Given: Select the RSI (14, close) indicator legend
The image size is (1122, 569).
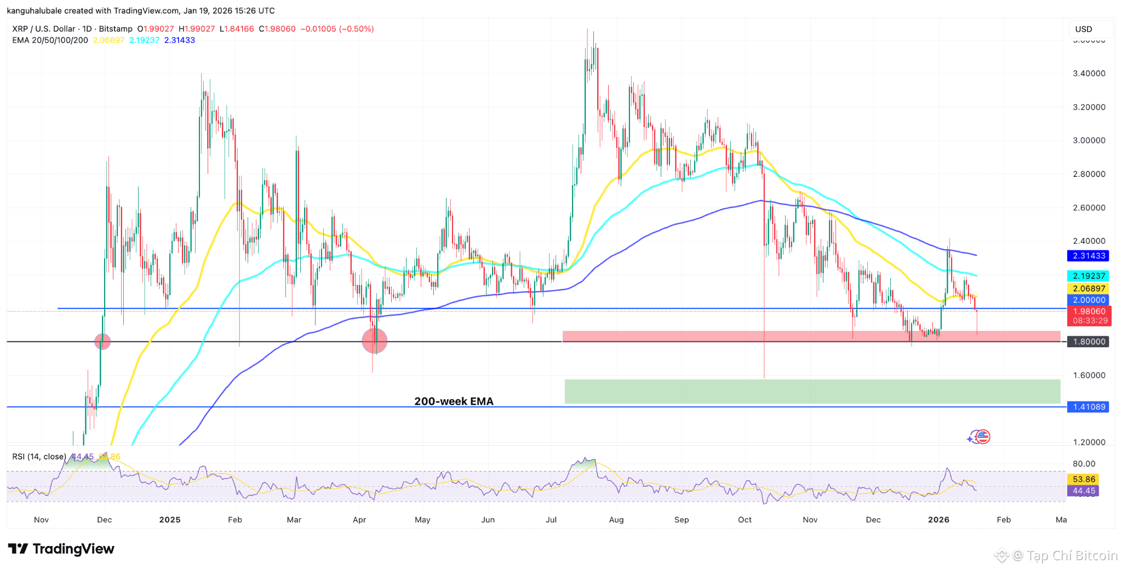Looking at the screenshot, I should (39, 456).
